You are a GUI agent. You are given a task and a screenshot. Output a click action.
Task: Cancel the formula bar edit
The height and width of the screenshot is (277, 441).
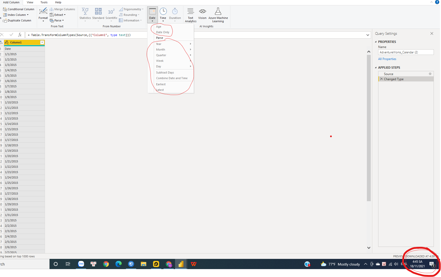[x=2, y=35]
